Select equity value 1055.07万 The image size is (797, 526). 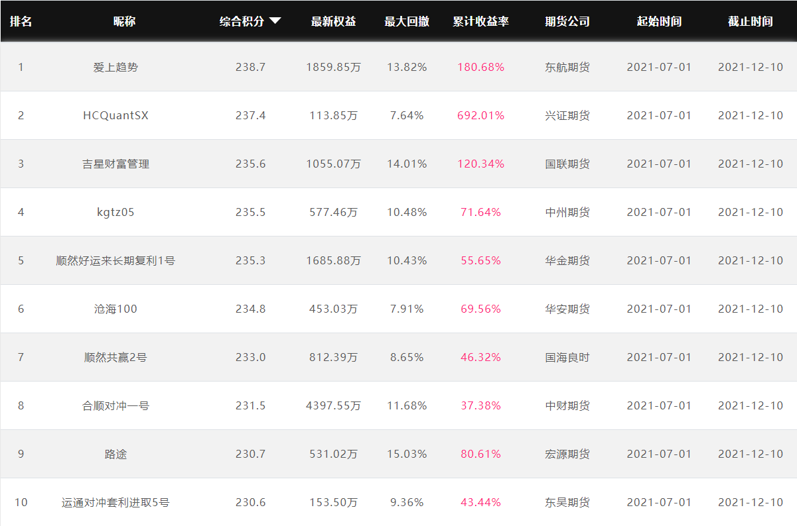click(334, 164)
